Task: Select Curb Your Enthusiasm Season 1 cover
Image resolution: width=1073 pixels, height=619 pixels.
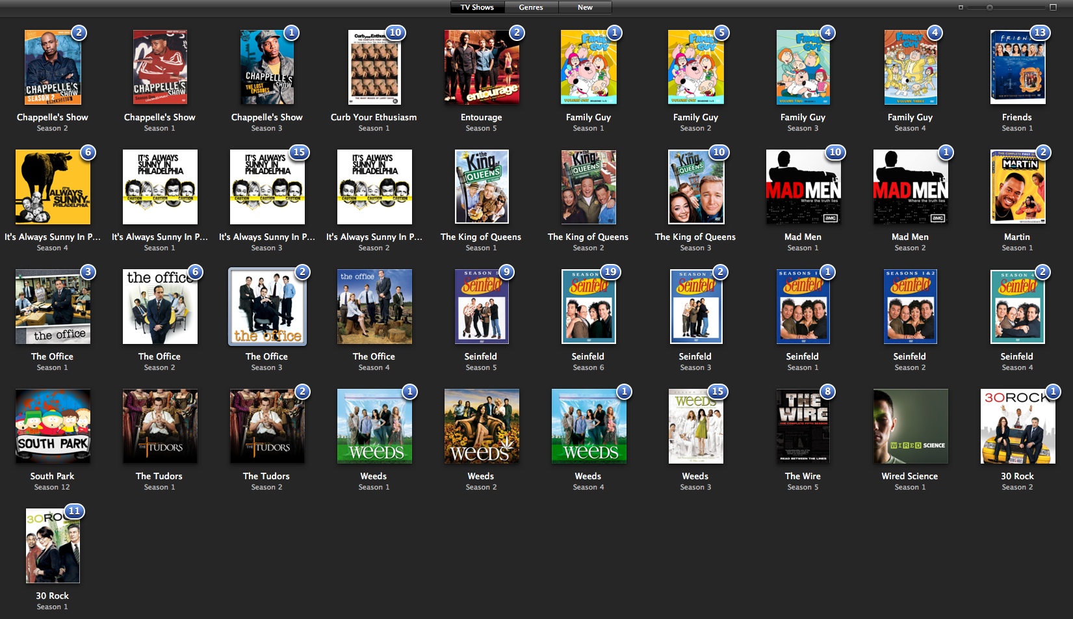Action: (374, 67)
